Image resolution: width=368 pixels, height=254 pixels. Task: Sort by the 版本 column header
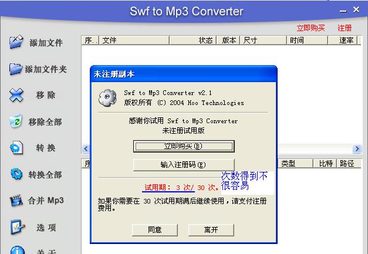228,40
